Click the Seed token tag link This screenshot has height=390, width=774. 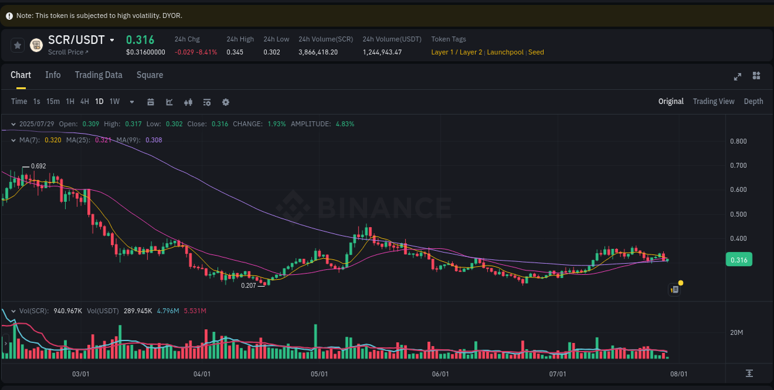[x=536, y=52]
